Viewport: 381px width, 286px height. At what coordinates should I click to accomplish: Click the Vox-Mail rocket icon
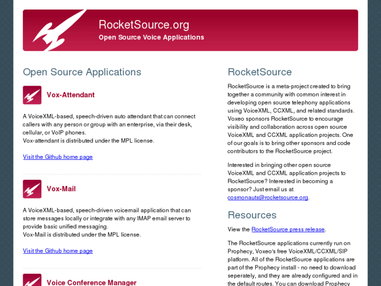32,189
